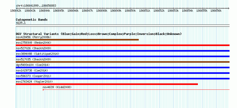Click the thin red nsv4639 variant line
This screenshot has height=108, width=237.
click(x=136, y=90)
